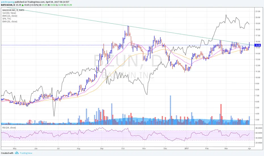Click the Apr label on time axis
This screenshot has height=156, width=264.
click(x=249, y=149)
